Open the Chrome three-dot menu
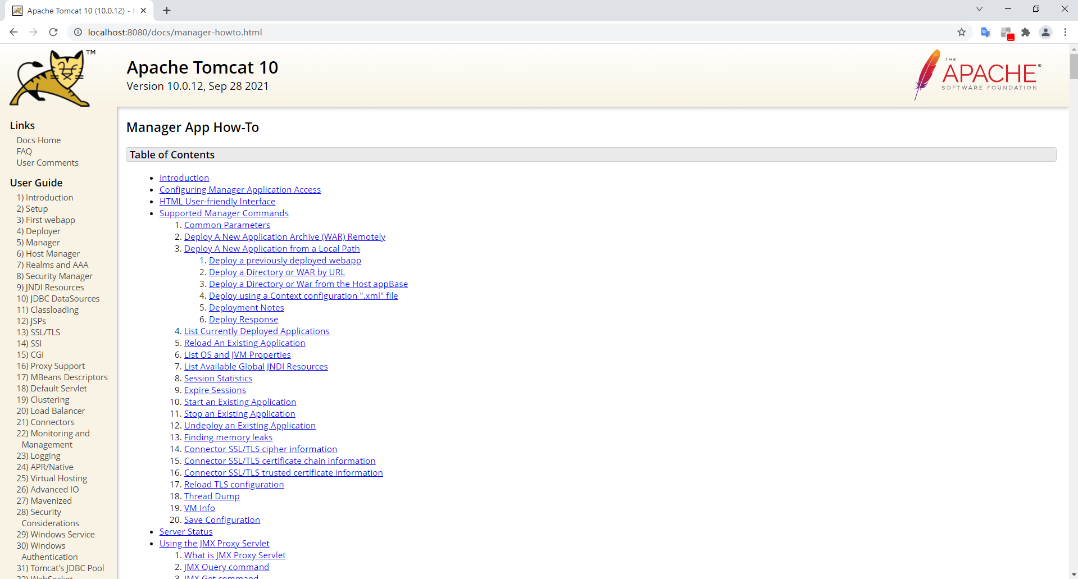Viewport: 1078px width, 579px height. pyautogui.click(x=1065, y=32)
